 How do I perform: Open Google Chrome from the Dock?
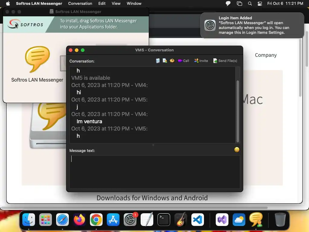(96, 219)
